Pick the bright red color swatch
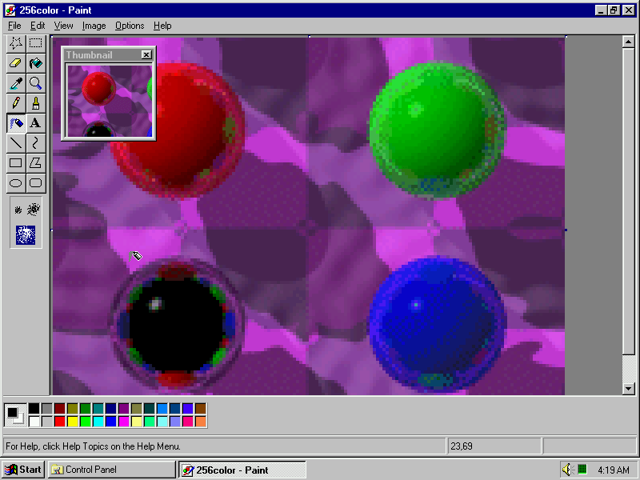Image resolution: width=640 pixels, height=480 pixels. [x=60, y=422]
